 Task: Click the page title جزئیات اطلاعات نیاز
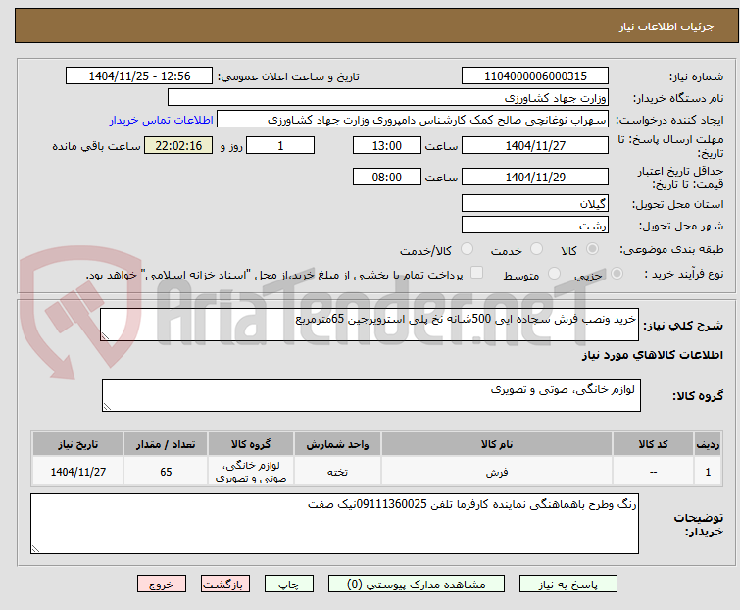[x=666, y=26]
